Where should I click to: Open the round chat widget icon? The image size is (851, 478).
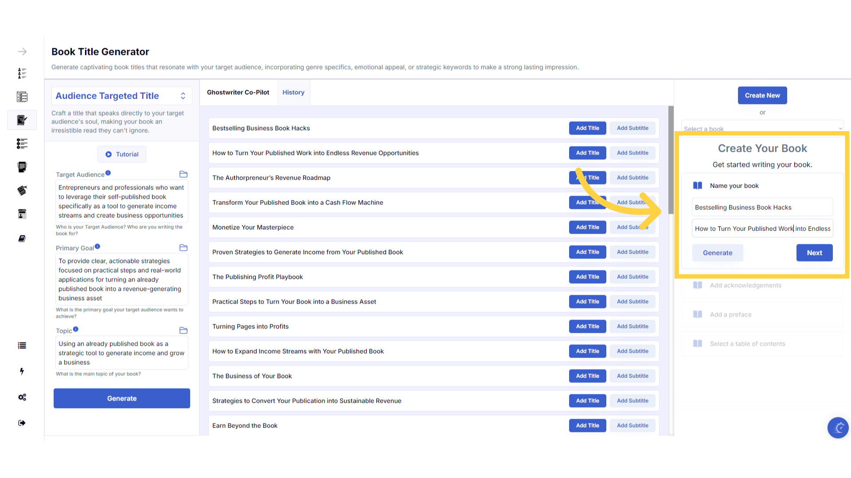[x=838, y=428]
